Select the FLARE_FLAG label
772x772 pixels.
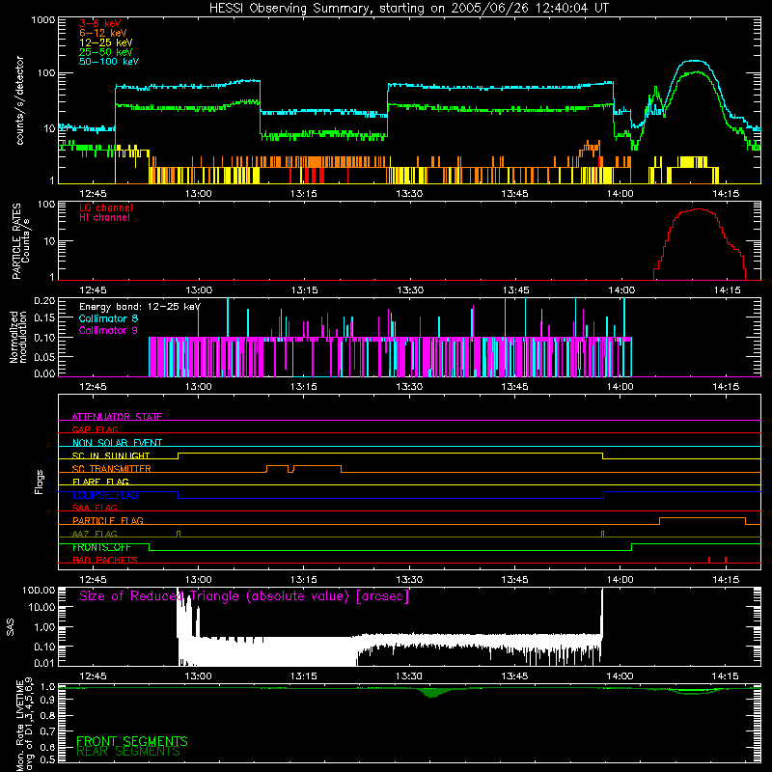click(100, 482)
